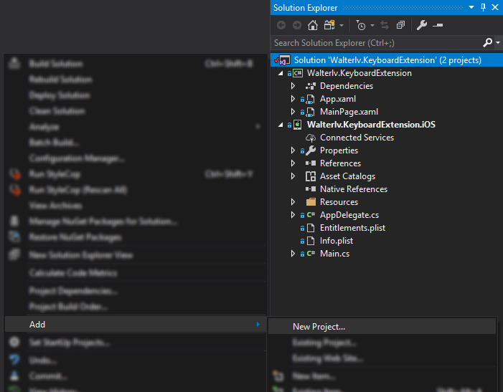Click the App.xaml file icon

(310, 99)
